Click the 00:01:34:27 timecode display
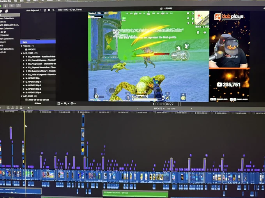This screenshot has width=265, height=198. (x=164, y=104)
